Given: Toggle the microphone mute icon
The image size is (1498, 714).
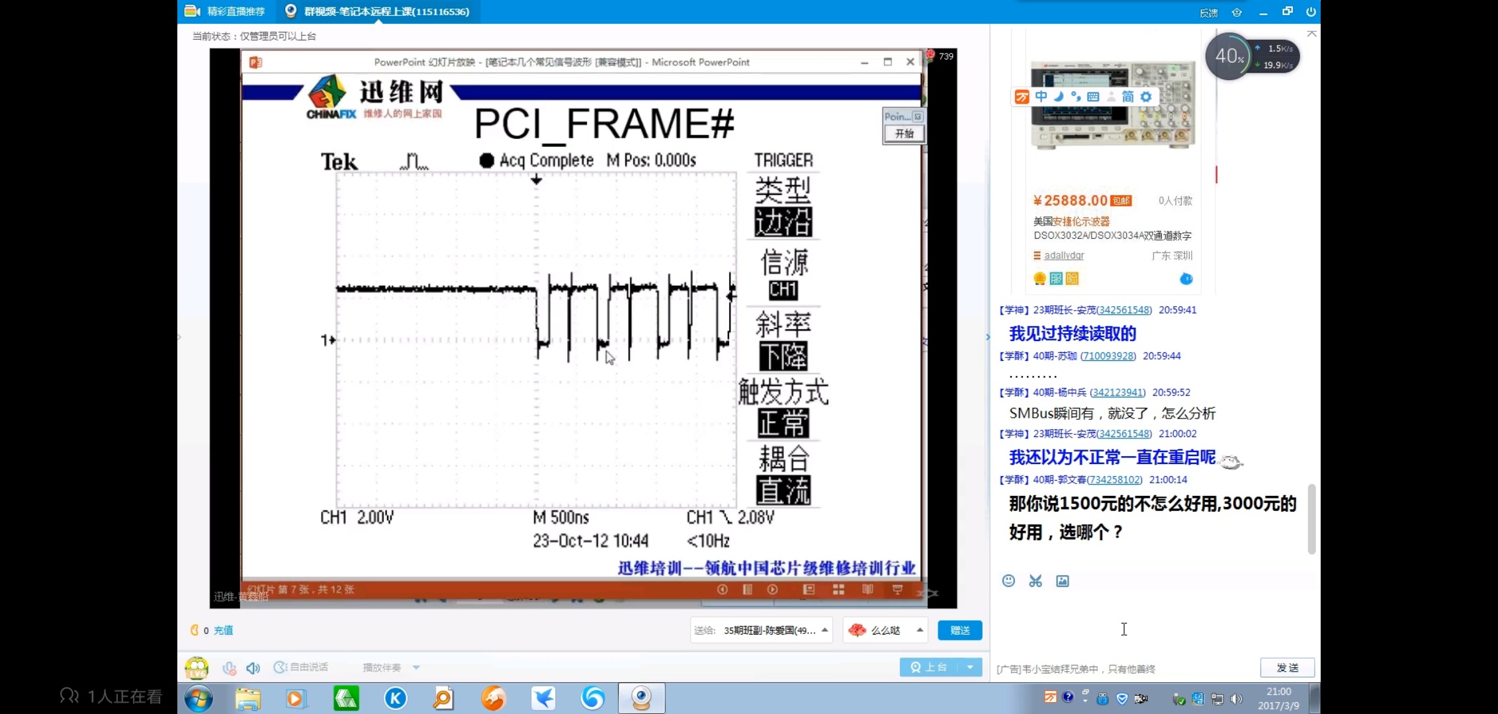Looking at the screenshot, I should pyautogui.click(x=229, y=668).
